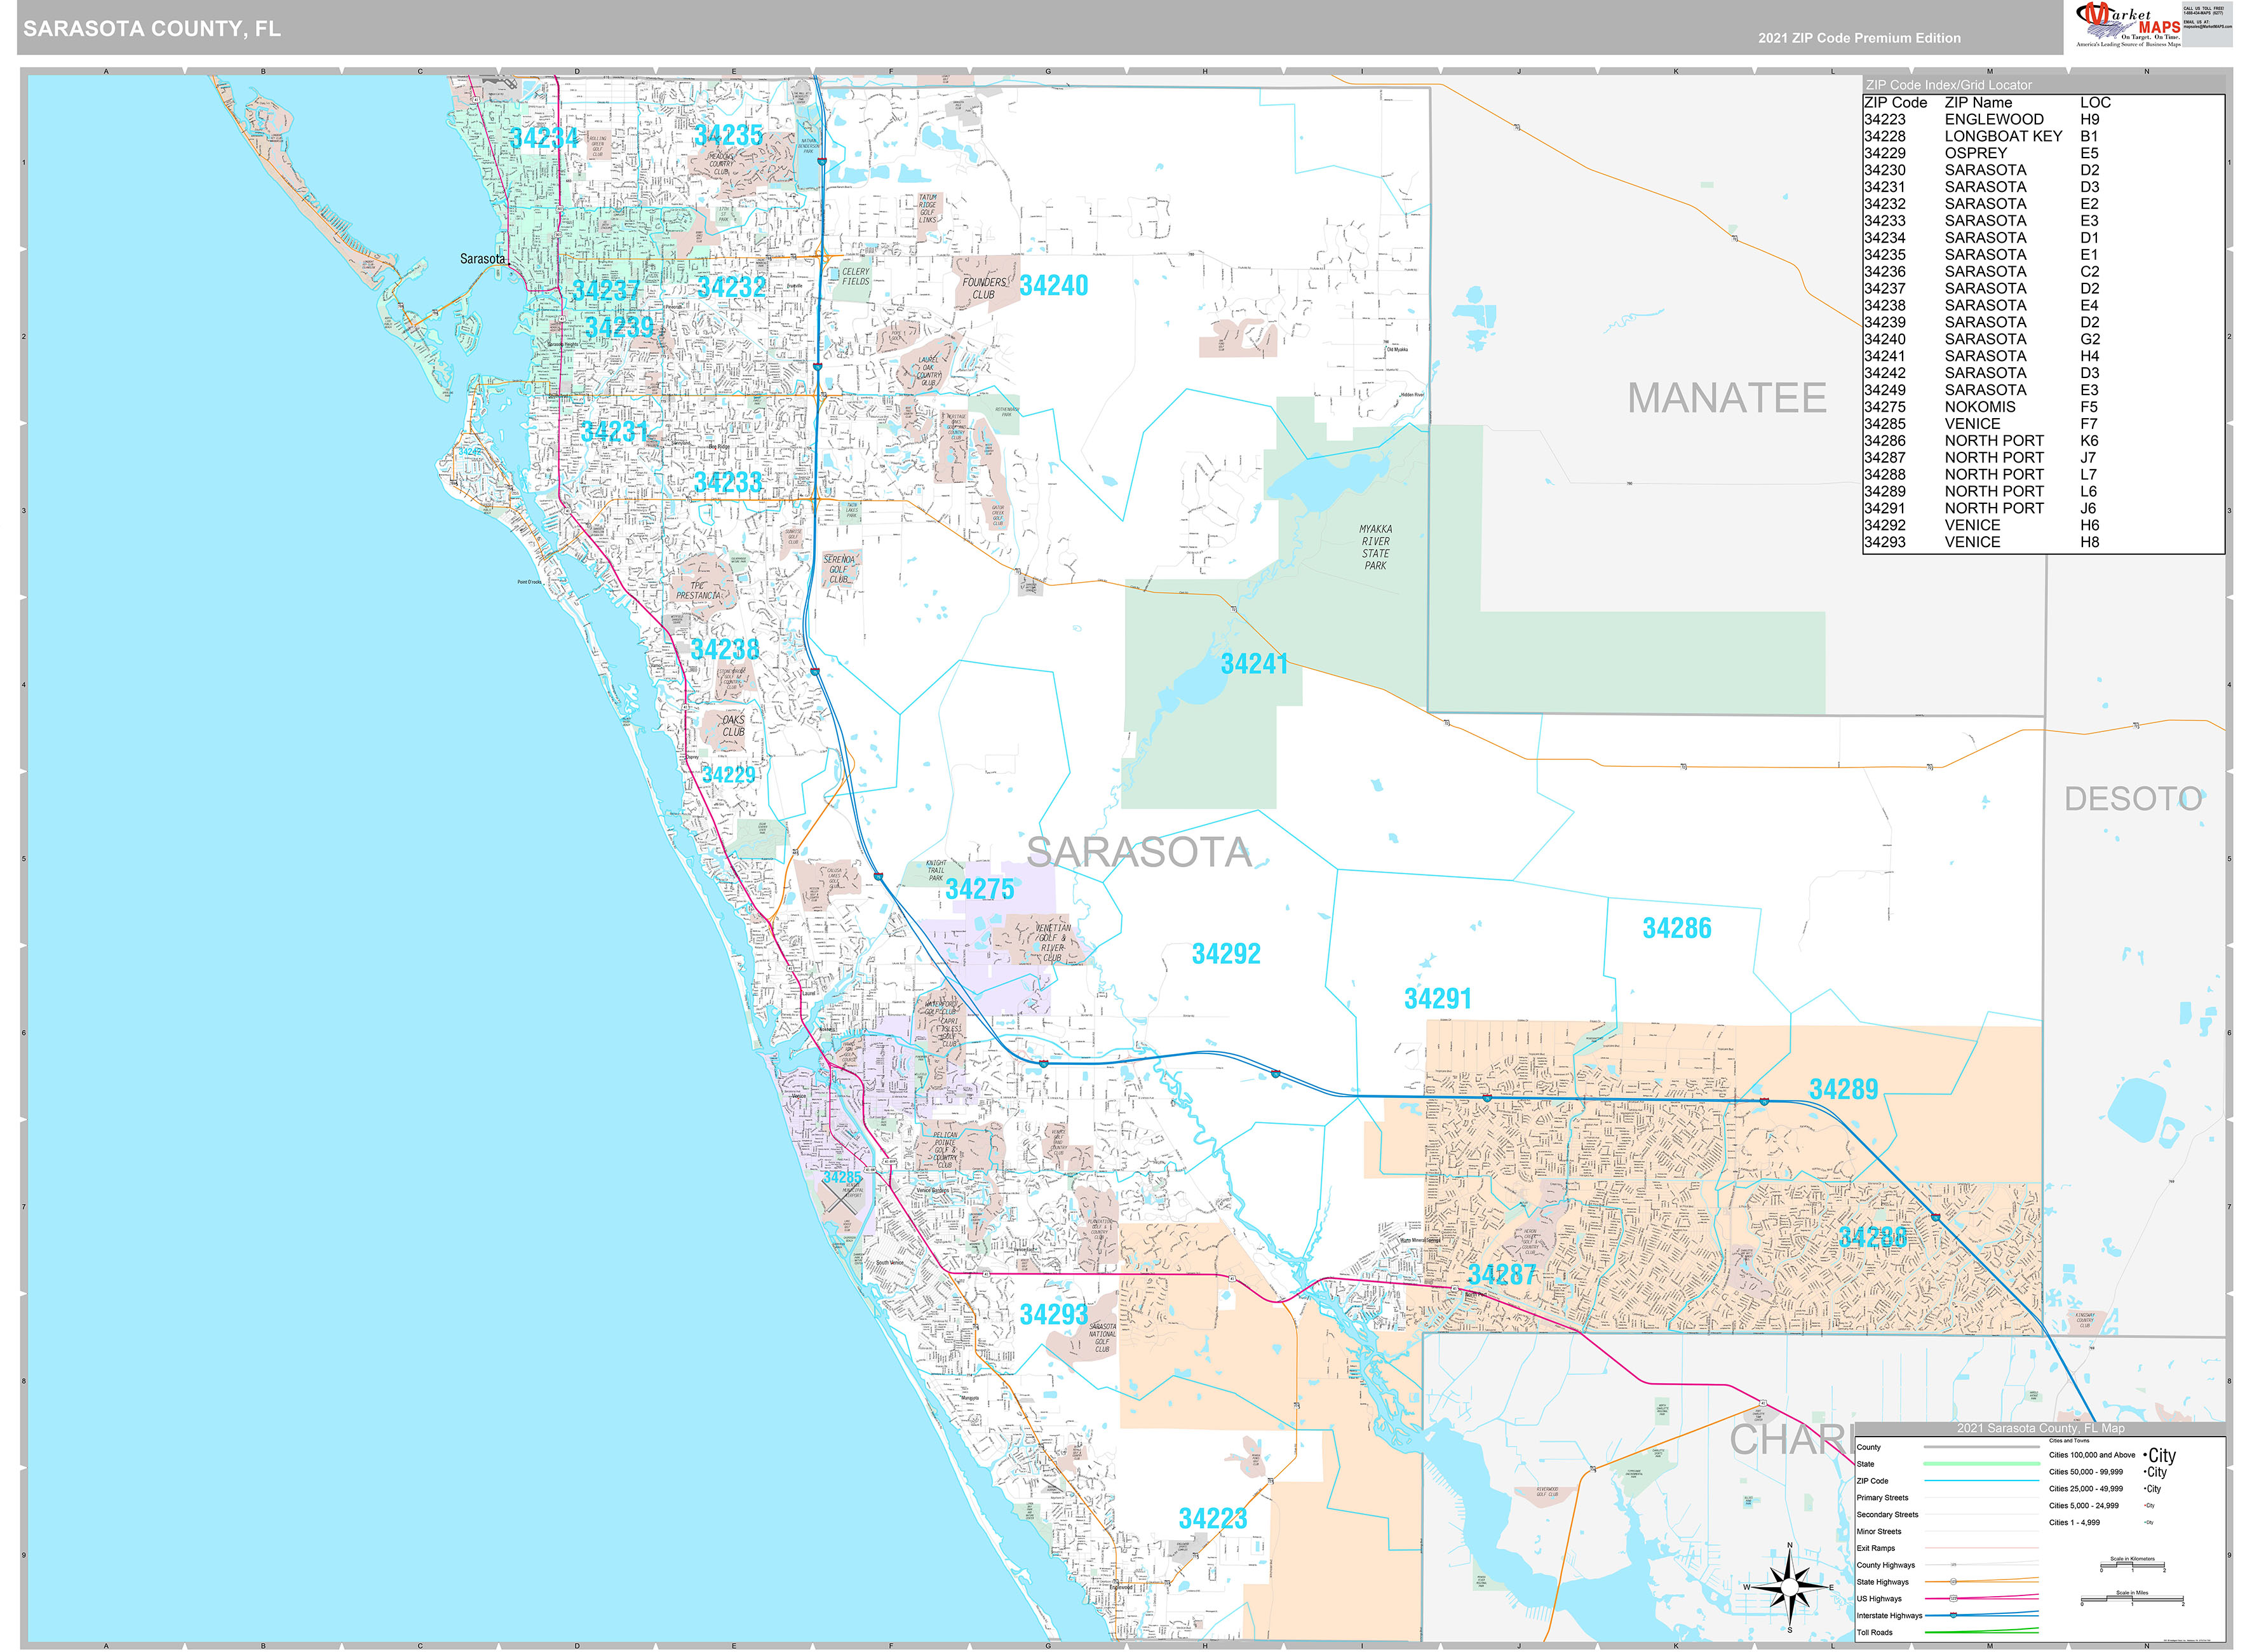2252x1652 pixels.
Task: Click the 'Scale in Kilometers' bar
Action: (2132, 1564)
